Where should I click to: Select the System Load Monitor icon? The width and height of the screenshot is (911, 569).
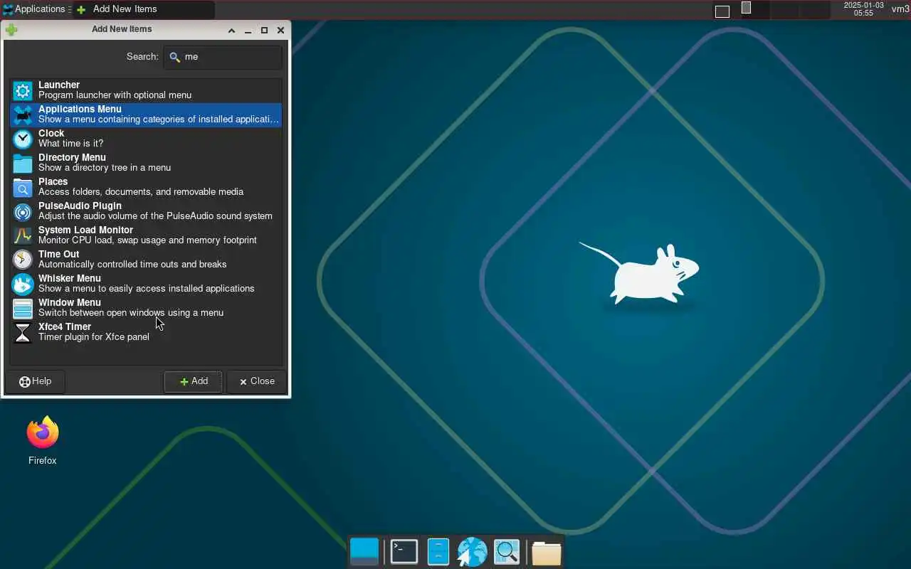pos(23,235)
